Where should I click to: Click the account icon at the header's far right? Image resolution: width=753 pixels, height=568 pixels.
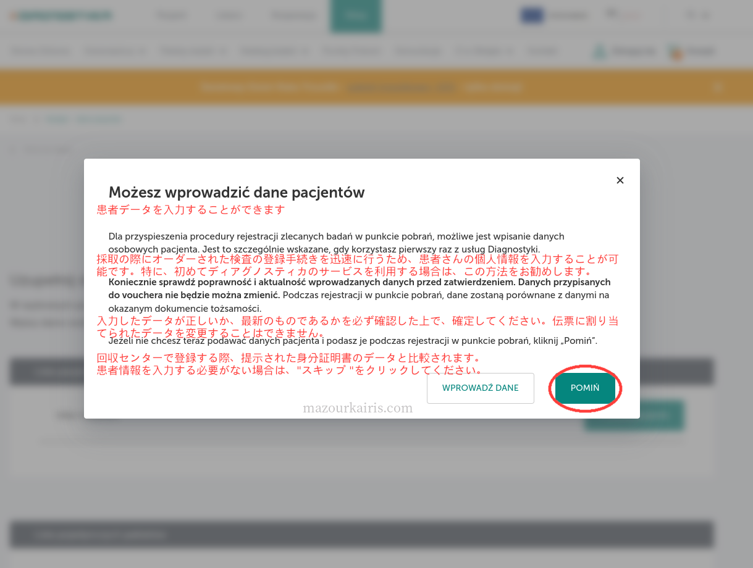(691, 15)
